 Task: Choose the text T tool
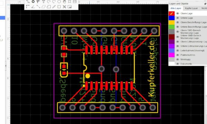[43, 1]
